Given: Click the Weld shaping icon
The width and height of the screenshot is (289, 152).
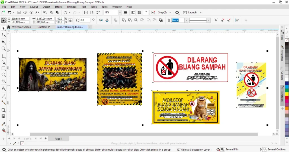Looking at the screenshot, I should tap(124, 20).
